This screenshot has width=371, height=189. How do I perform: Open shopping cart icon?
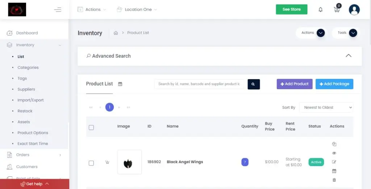click(337, 10)
